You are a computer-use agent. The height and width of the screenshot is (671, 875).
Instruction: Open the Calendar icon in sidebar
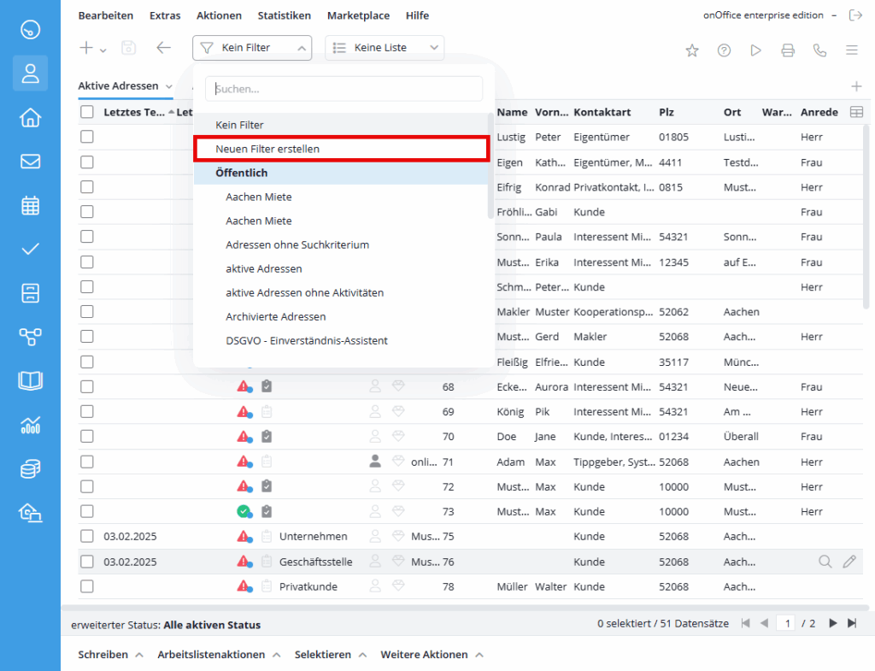click(30, 205)
